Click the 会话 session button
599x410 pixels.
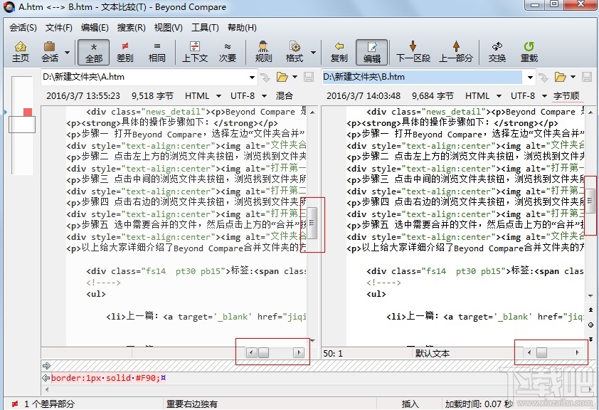tap(48, 50)
